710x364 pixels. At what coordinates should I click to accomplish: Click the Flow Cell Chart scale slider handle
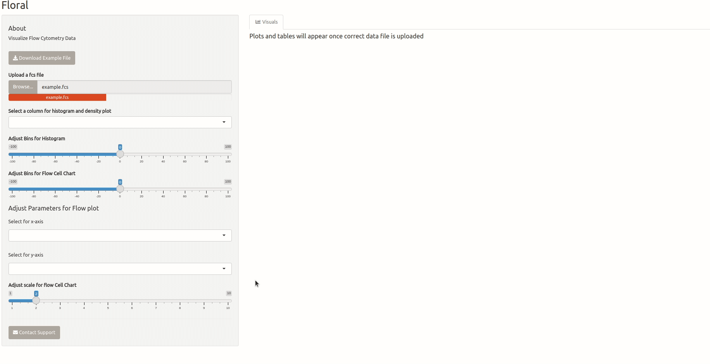[x=36, y=301]
